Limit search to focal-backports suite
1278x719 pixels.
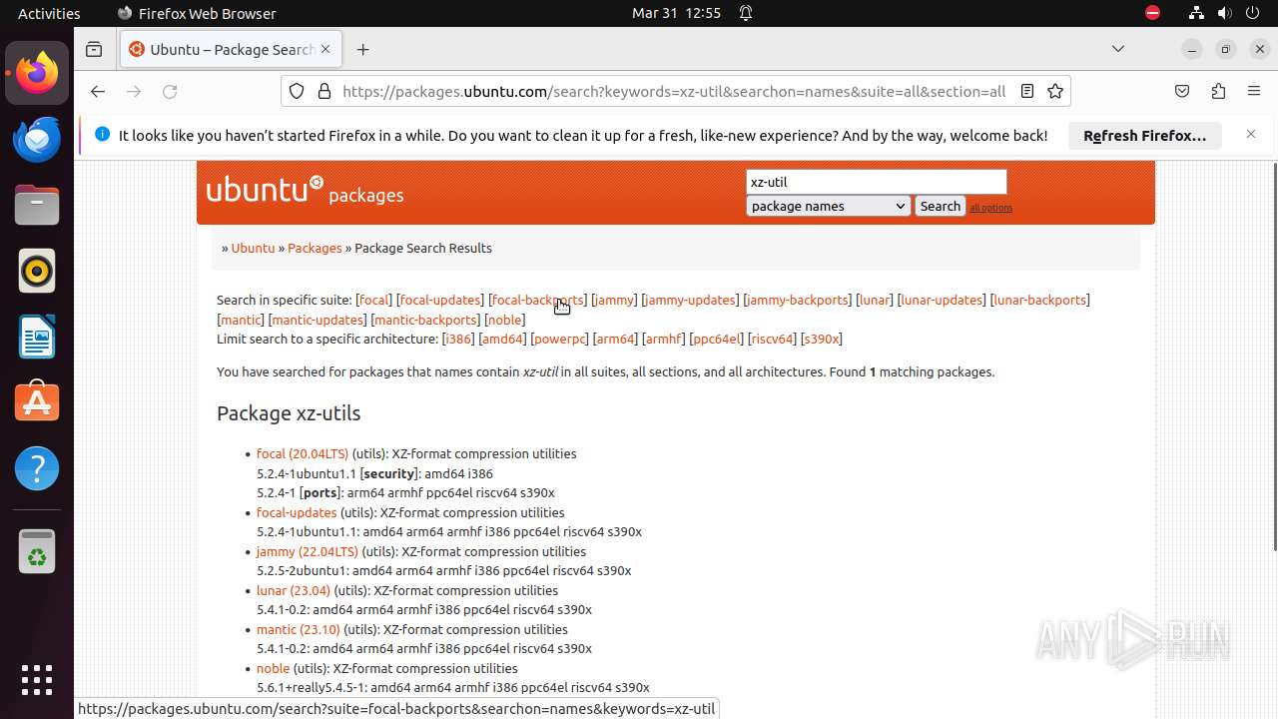click(537, 300)
